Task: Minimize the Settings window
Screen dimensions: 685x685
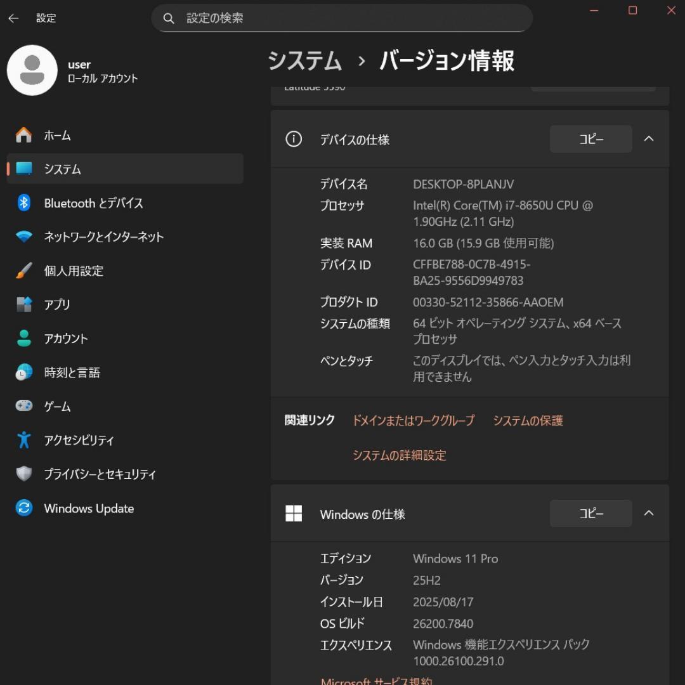Action: (x=594, y=11)
